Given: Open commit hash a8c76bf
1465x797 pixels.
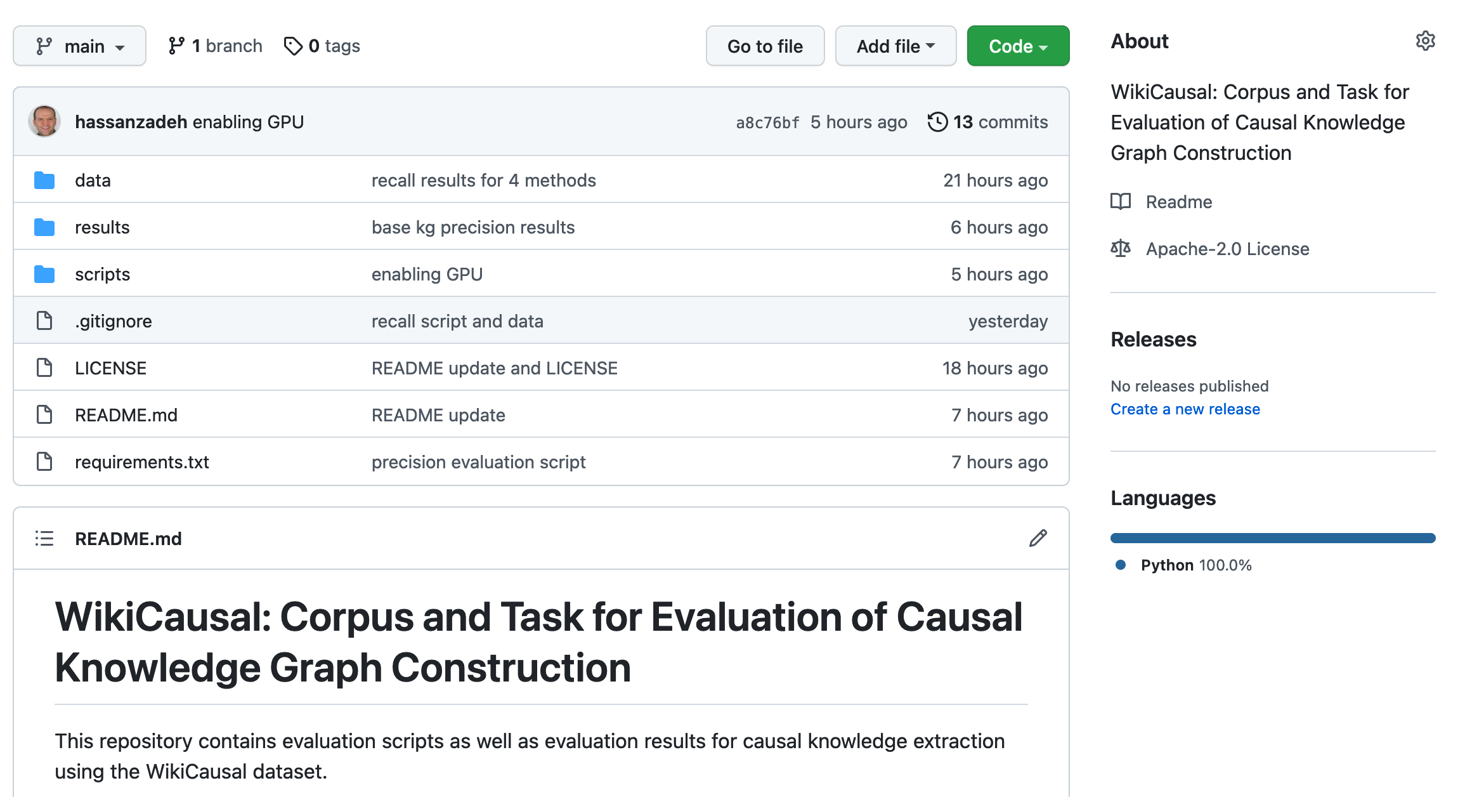Looking at the screenshot, I should click(x=767, y=122).
